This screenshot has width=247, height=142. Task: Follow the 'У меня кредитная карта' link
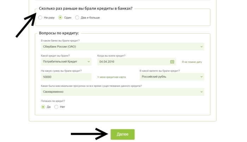(111, 77)
